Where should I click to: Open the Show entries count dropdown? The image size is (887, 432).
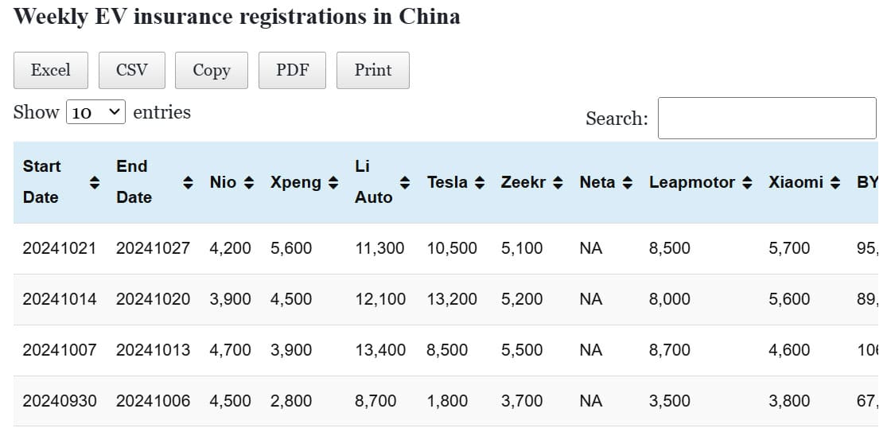(95, 112)
